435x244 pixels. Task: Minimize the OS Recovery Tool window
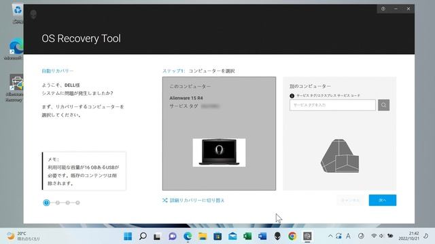tap(396, 9)
